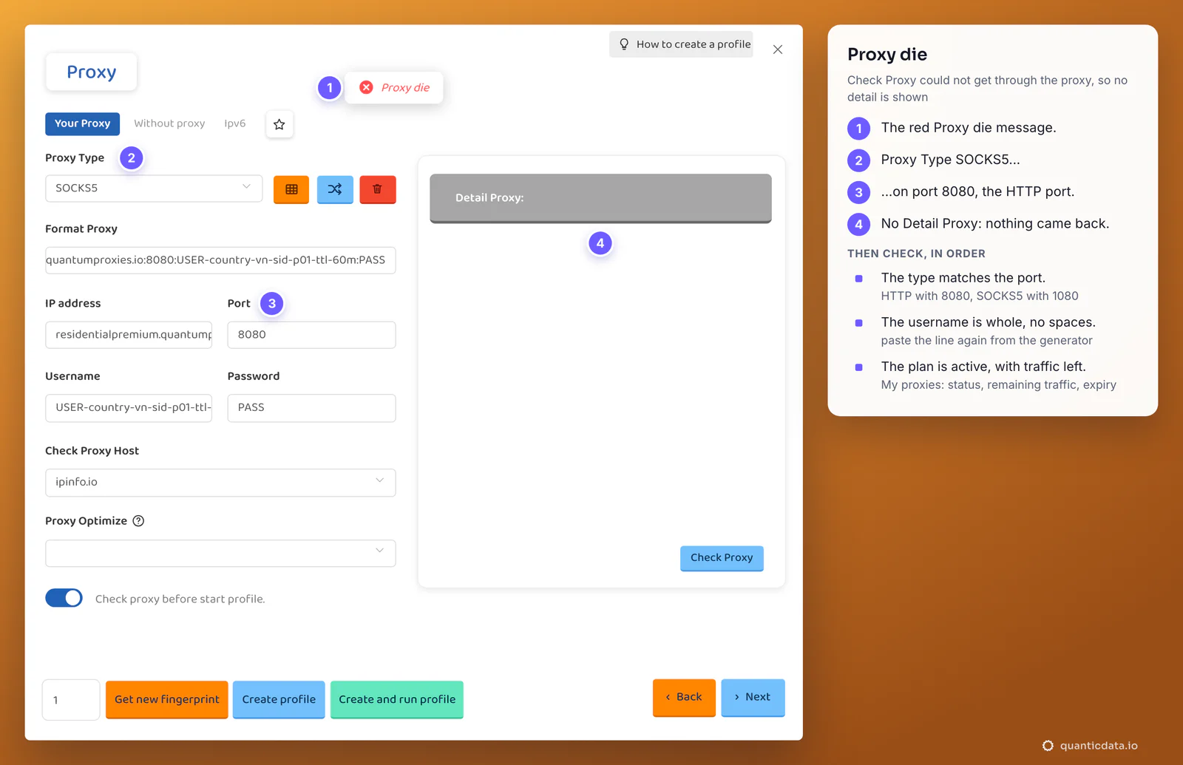
Task: Click the Detail Proxy header bar
Action: click(x=600, y=198)
